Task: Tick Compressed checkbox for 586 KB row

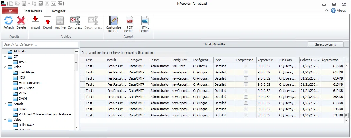Action: point(246,97)
